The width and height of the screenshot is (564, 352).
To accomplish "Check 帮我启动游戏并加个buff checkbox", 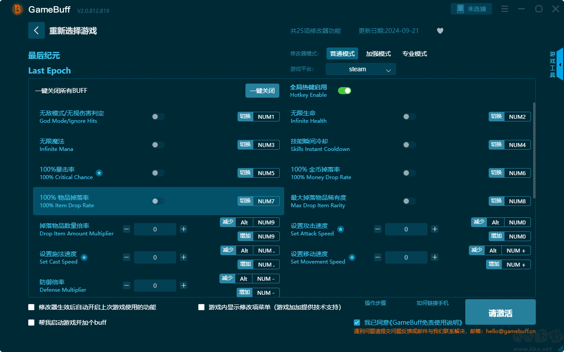I will pyautogui.click(x=31, y=323).
